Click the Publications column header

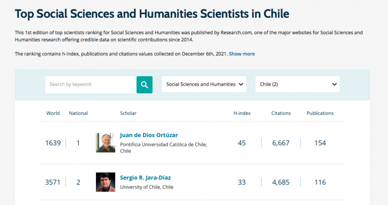tap(320, 113)
